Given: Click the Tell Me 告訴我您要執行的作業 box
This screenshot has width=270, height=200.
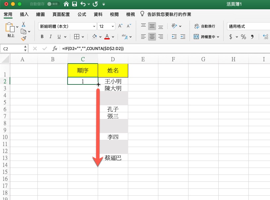Looking at the screenshot, I should tap(166, 14).
